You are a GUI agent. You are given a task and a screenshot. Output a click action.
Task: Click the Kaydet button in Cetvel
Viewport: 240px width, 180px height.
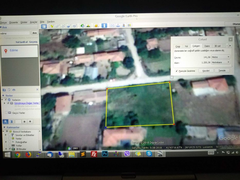[206, 71]
